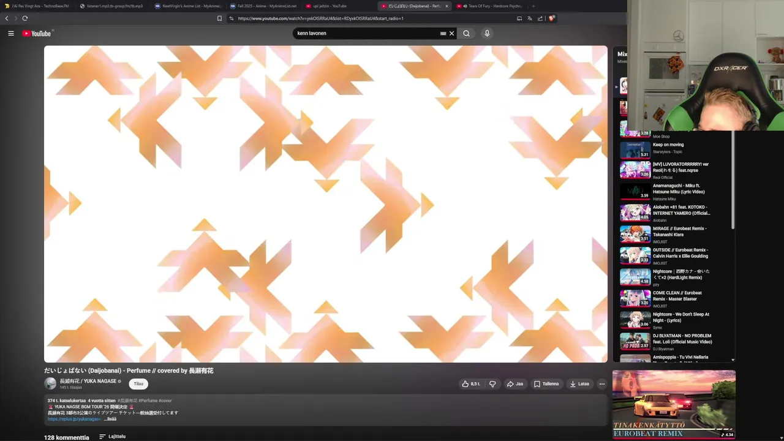Run search with the magnifier button
Screen dimensions: 784x441
tap(466, 33)
